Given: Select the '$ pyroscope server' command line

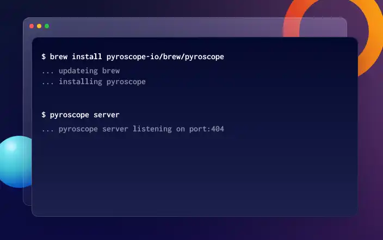Looking at the screenshot, I should pos(81,115).
